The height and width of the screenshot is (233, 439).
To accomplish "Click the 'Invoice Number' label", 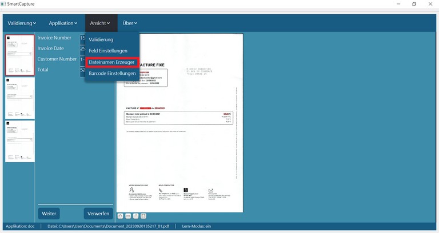I will pos(54,38).
